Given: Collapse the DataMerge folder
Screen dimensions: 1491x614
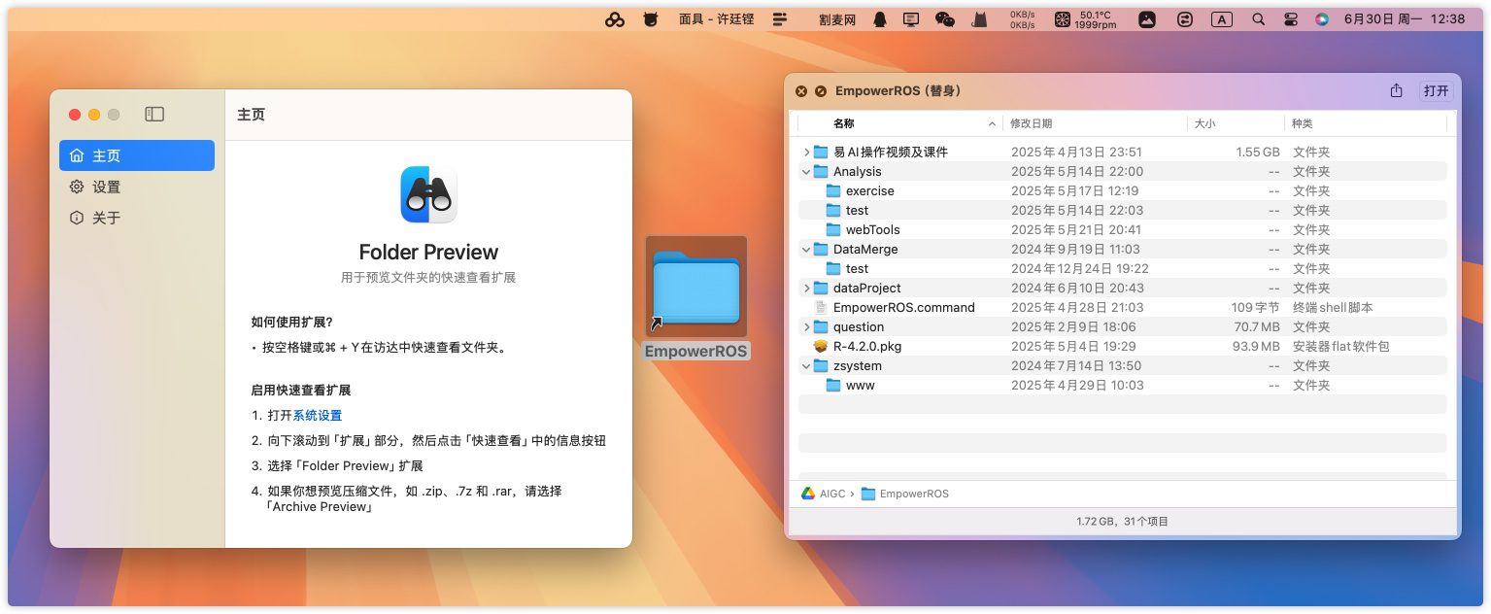Looking at the screenshot, I should tap(806, 250).
